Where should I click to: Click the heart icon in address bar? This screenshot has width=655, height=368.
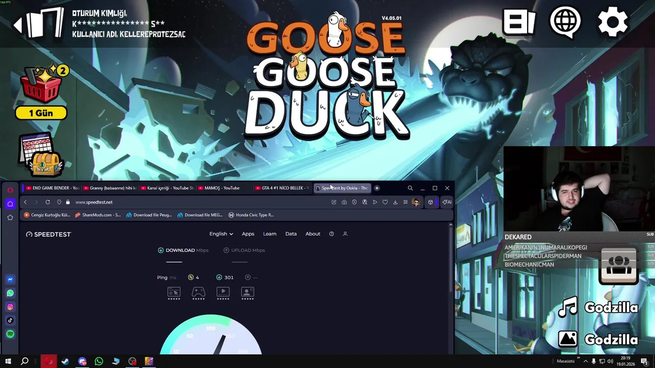point(385,202)
